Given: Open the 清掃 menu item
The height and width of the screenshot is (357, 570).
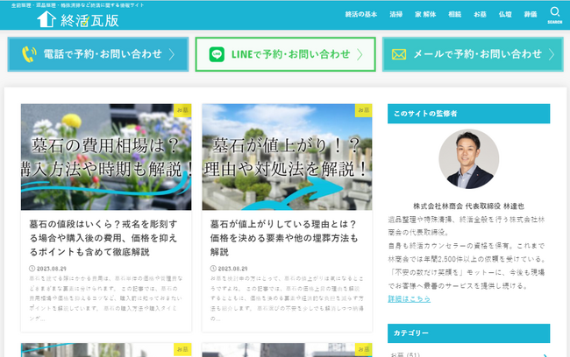Looking at the screenshot, I should coord(396,15).
